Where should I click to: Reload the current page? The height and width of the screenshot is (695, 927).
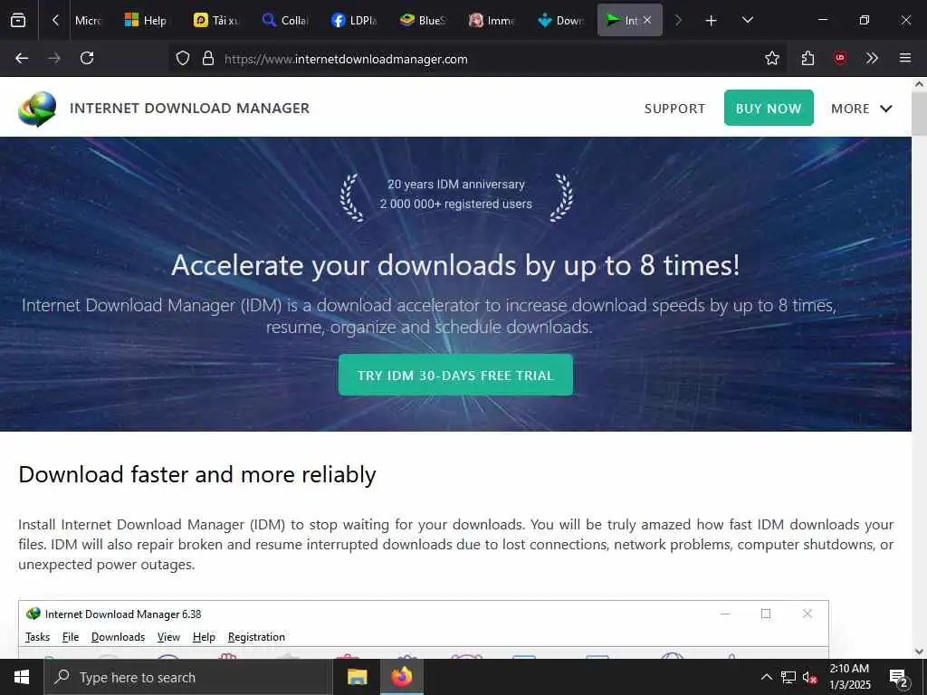(x=87, y=58)
